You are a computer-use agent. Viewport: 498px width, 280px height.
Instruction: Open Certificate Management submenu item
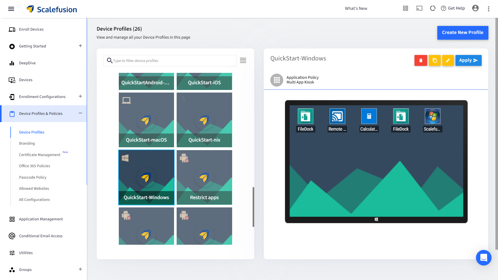pyautogui.click(x=40, y=155)
